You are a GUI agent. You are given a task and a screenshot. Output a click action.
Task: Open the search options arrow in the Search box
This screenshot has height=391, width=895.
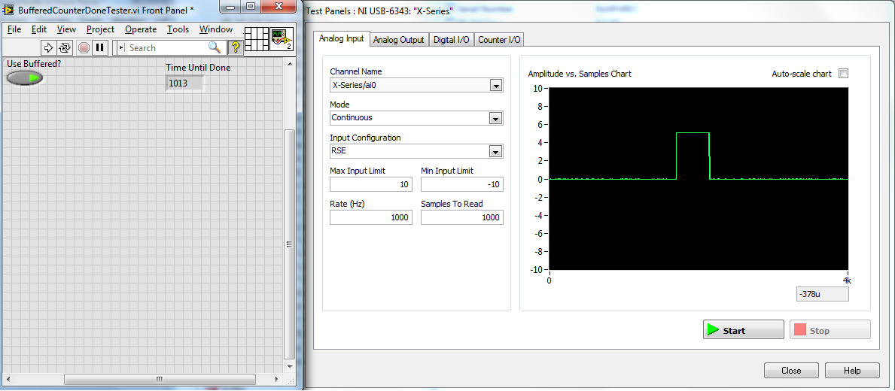coord(121,48)
